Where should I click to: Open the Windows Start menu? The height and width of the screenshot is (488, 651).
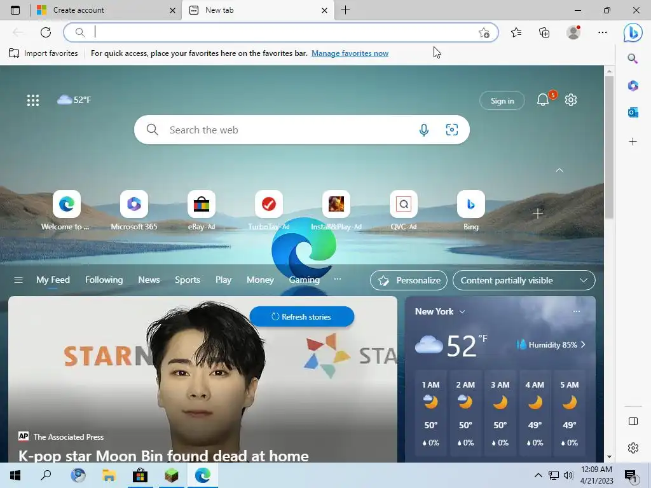[15, 475]
